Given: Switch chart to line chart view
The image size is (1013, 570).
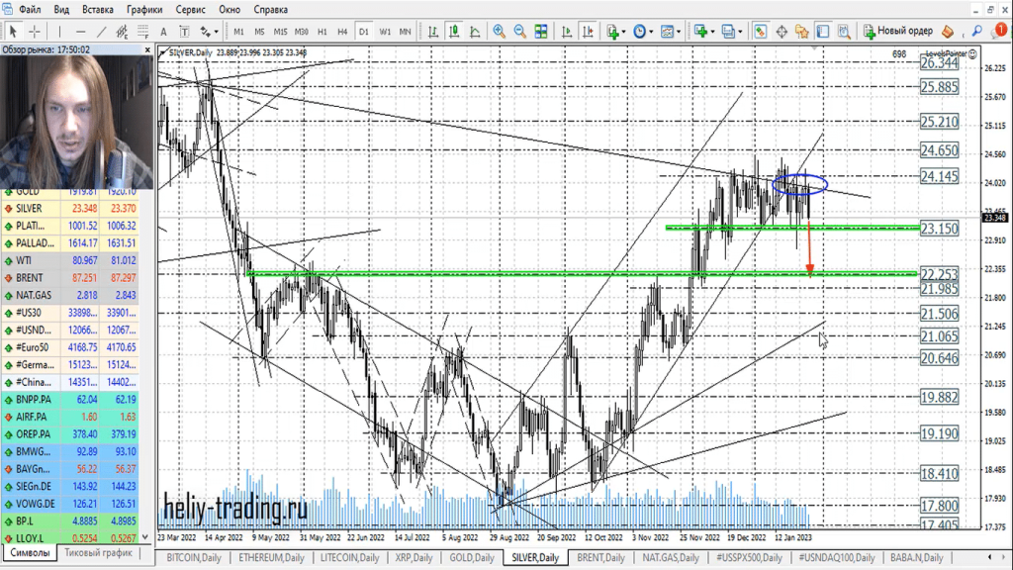Looking at the screenshot, I should pyautogui.click(x=475, y=31).
